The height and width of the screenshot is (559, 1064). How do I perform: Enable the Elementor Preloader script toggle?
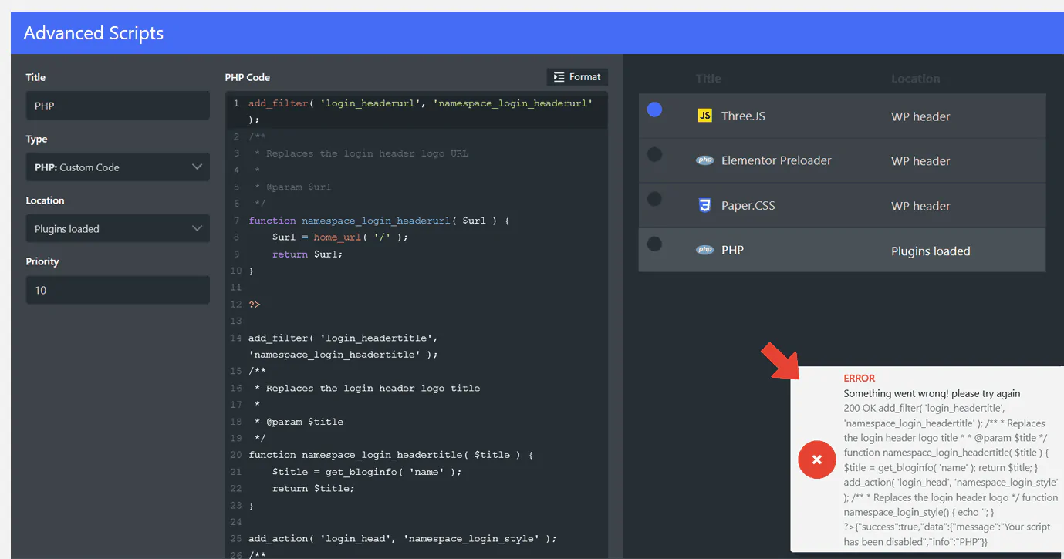click(x=654, y=154)
